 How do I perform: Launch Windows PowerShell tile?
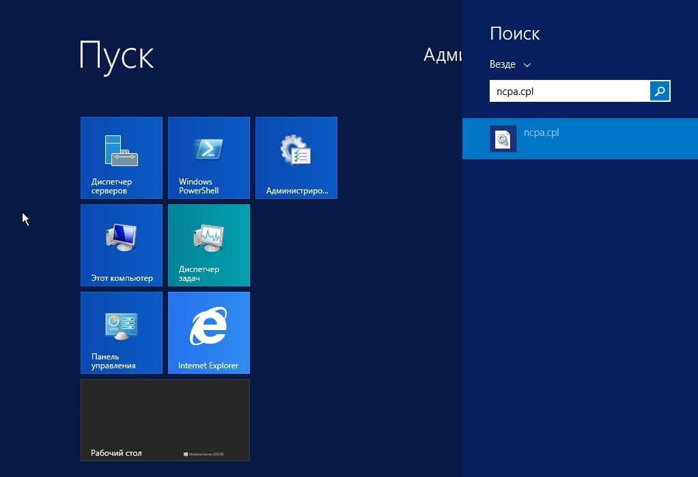209,158
